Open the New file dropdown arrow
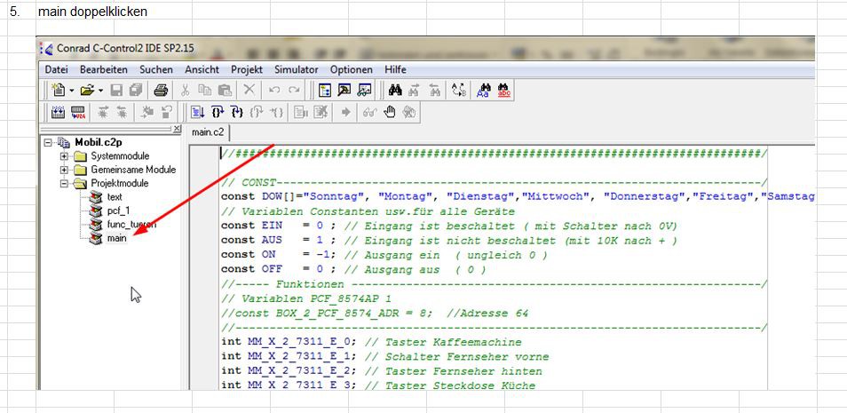The width and height of the screenshot is (847, 413). pyautogui.click(x=71, y=91)
